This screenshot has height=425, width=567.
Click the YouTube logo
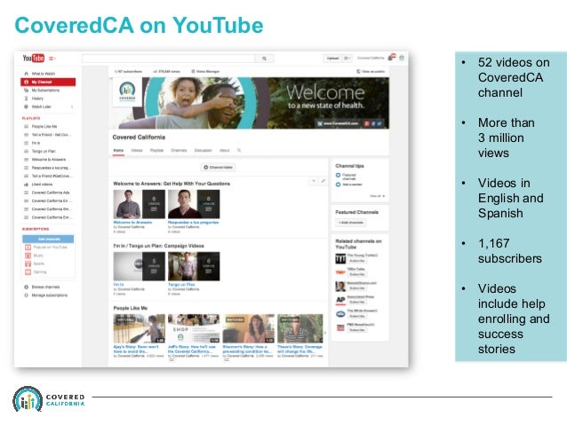[33, 59]
